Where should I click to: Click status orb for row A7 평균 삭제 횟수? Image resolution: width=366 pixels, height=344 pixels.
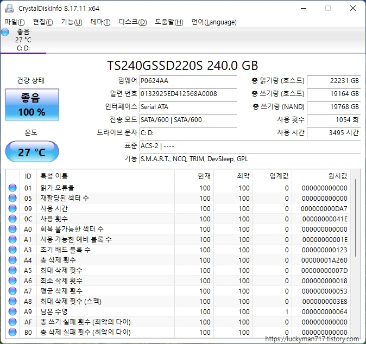12,291
